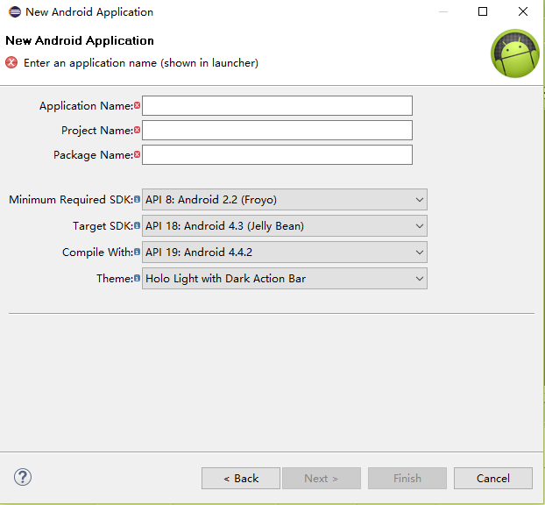Open the Compile With dropdown

(284, 252)
